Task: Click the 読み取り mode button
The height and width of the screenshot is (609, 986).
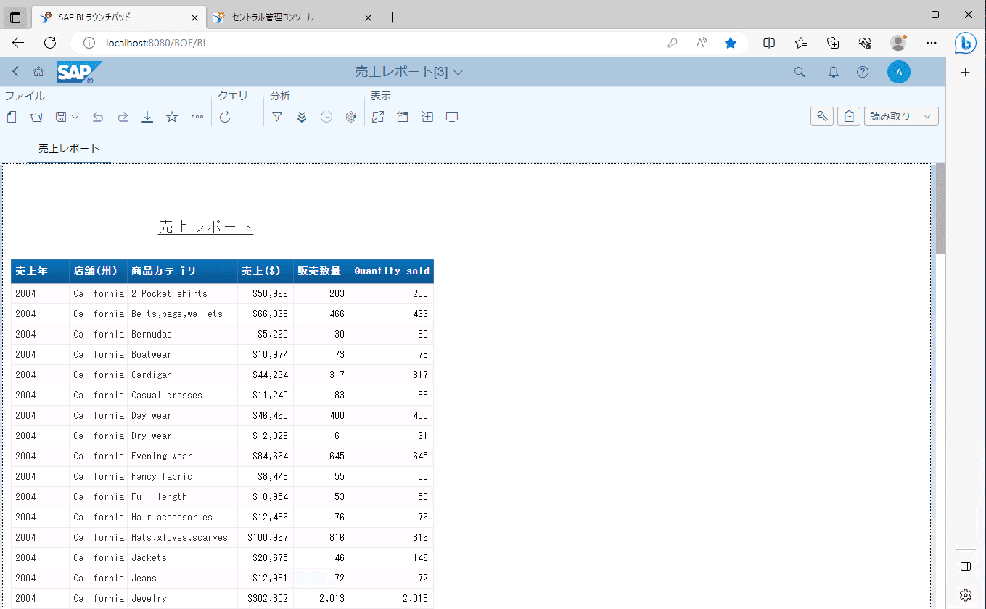Action: 890,116
